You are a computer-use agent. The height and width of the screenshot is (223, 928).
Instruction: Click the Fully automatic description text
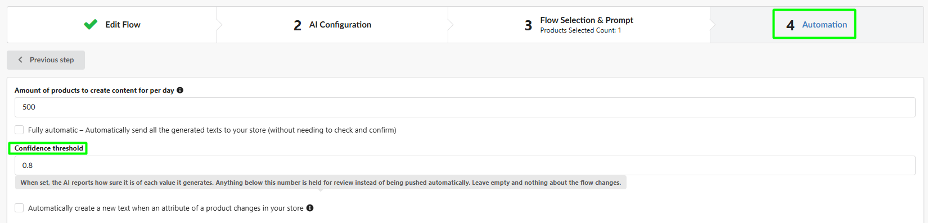(x=212, y=130)
